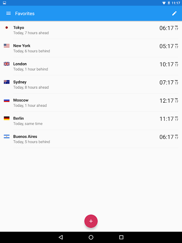Tap the Android home circle button
182x243 pixels.
(x=91, y=237)
